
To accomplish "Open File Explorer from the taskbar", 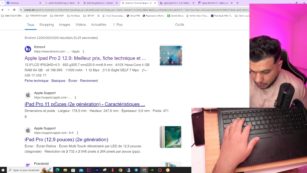I will tap(65, 170).
